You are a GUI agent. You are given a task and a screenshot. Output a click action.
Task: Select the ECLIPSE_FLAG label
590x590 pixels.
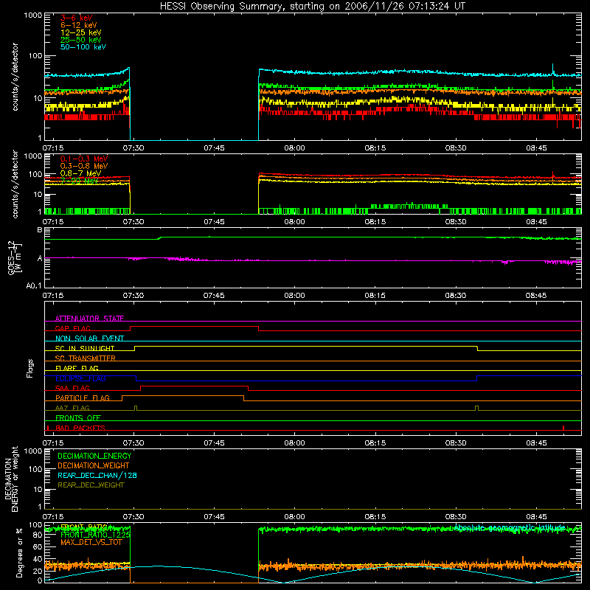80,378
